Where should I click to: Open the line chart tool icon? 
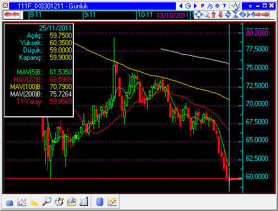pyautogui.click(x=22, y=202)
